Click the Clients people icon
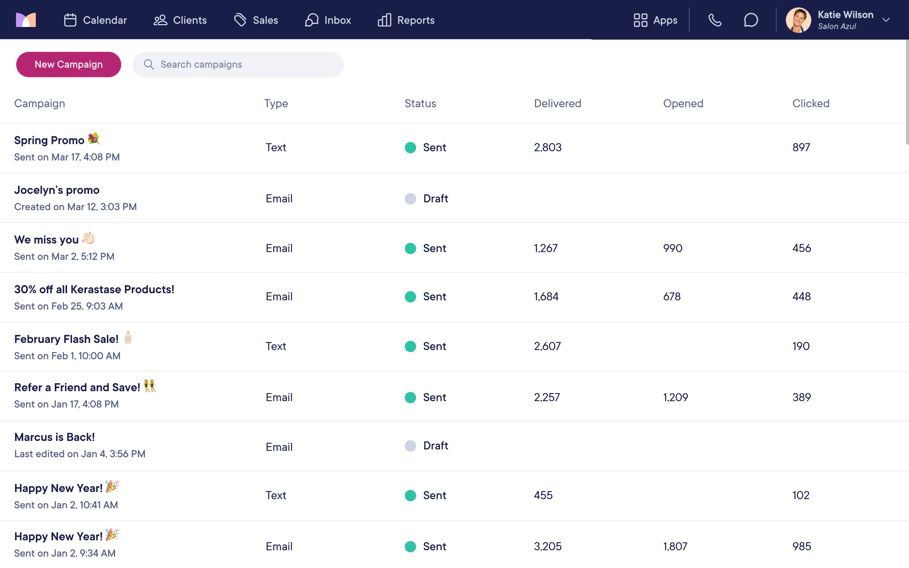909x568 pixels. (x=160, y=20)
